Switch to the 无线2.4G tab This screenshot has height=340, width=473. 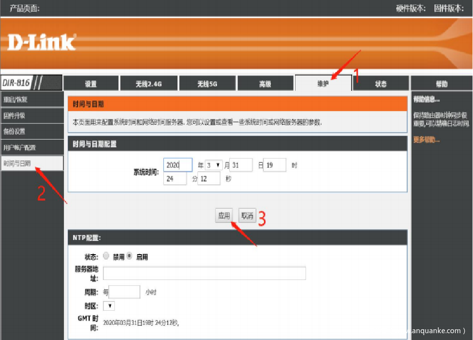point(148,84)
